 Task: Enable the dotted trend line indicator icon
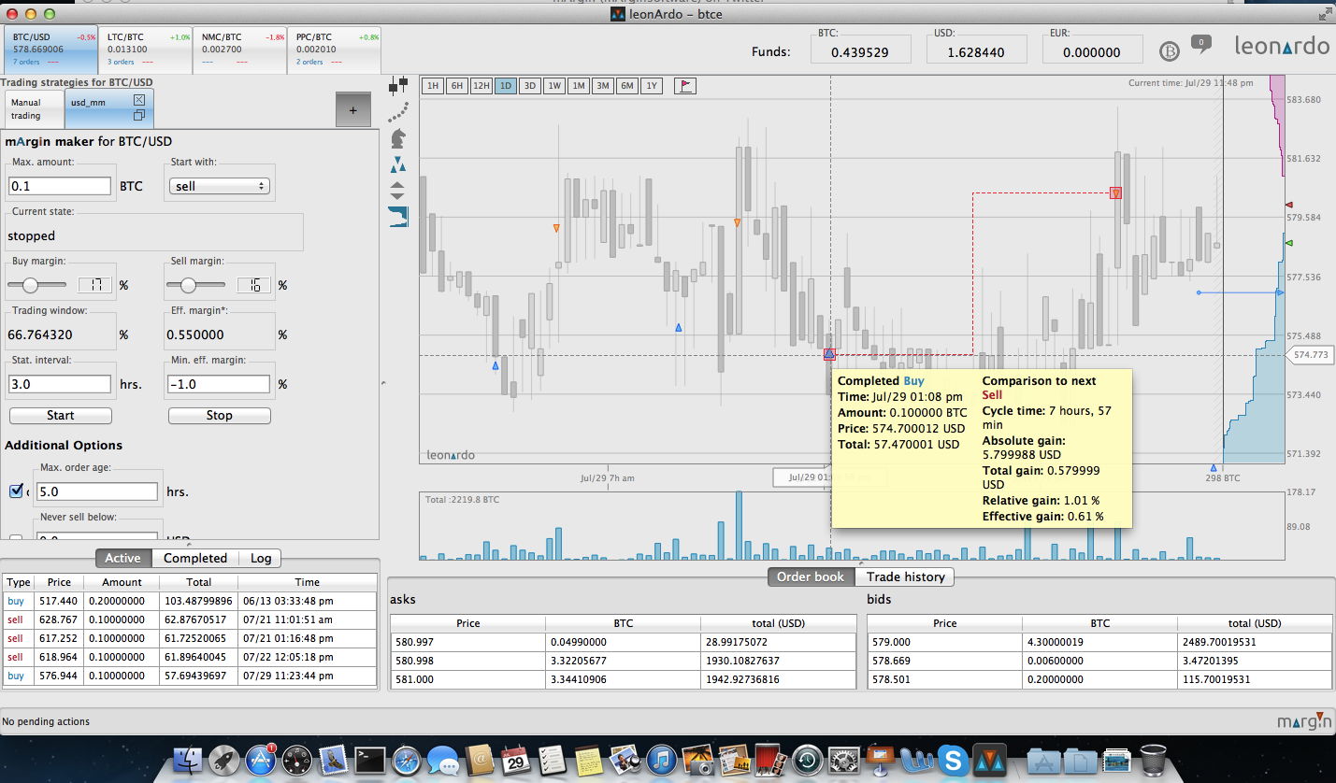pos(398,113)
